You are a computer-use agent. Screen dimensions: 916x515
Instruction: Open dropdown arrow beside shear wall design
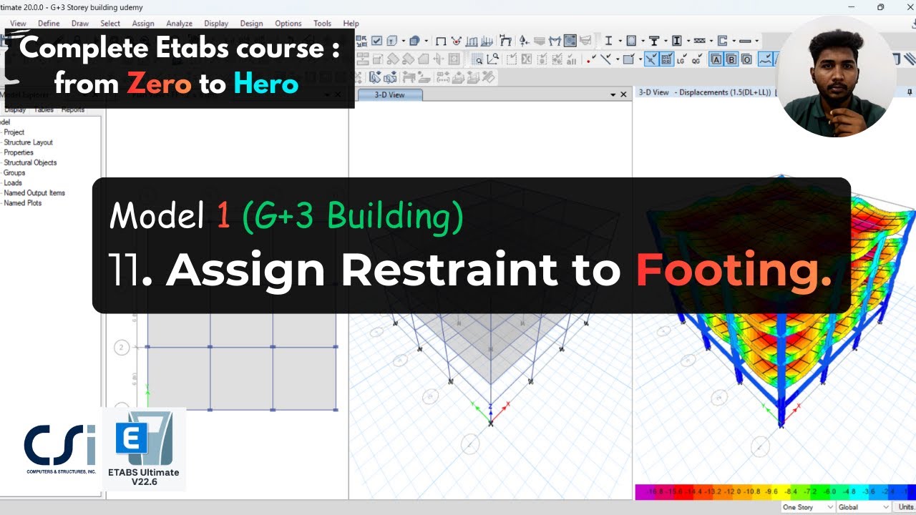[734, 41]
